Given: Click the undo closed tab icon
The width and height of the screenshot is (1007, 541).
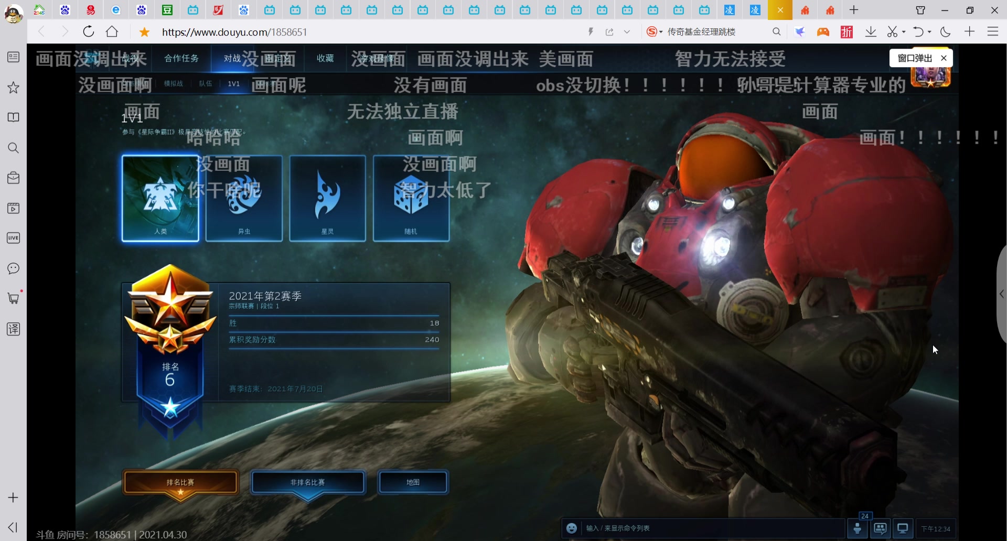Looking at the screenshot, I should click(918, 32).
